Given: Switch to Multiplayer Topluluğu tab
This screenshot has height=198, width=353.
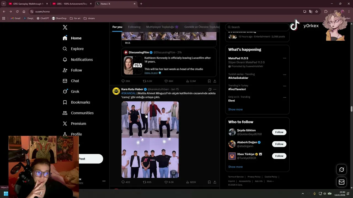Looking at the screenshot, I should pyautogui.click(x=162, y=27).
